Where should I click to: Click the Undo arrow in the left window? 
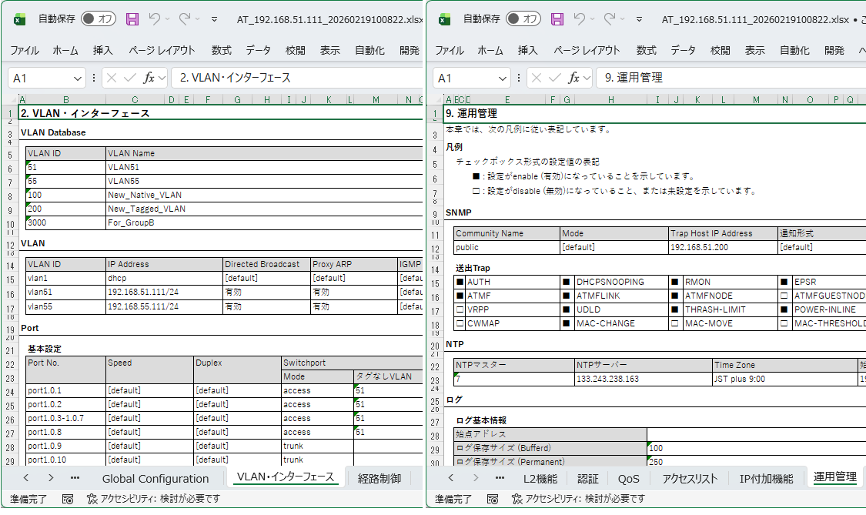tap(155, 19)
